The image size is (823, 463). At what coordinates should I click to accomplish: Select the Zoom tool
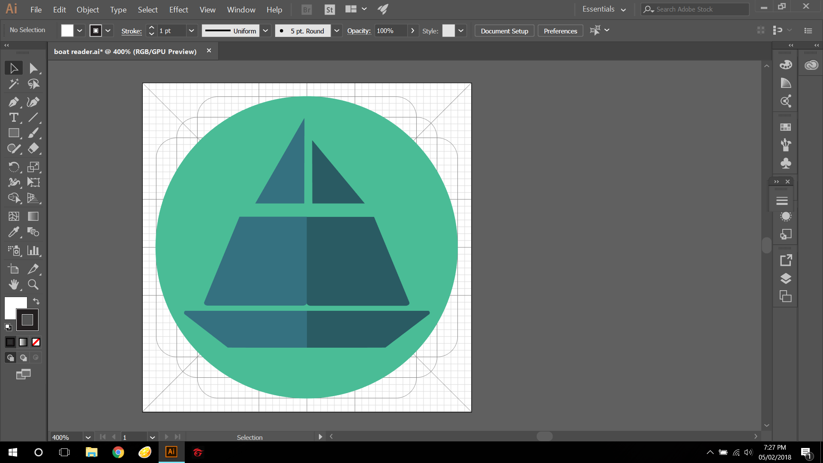click(33, 284)
